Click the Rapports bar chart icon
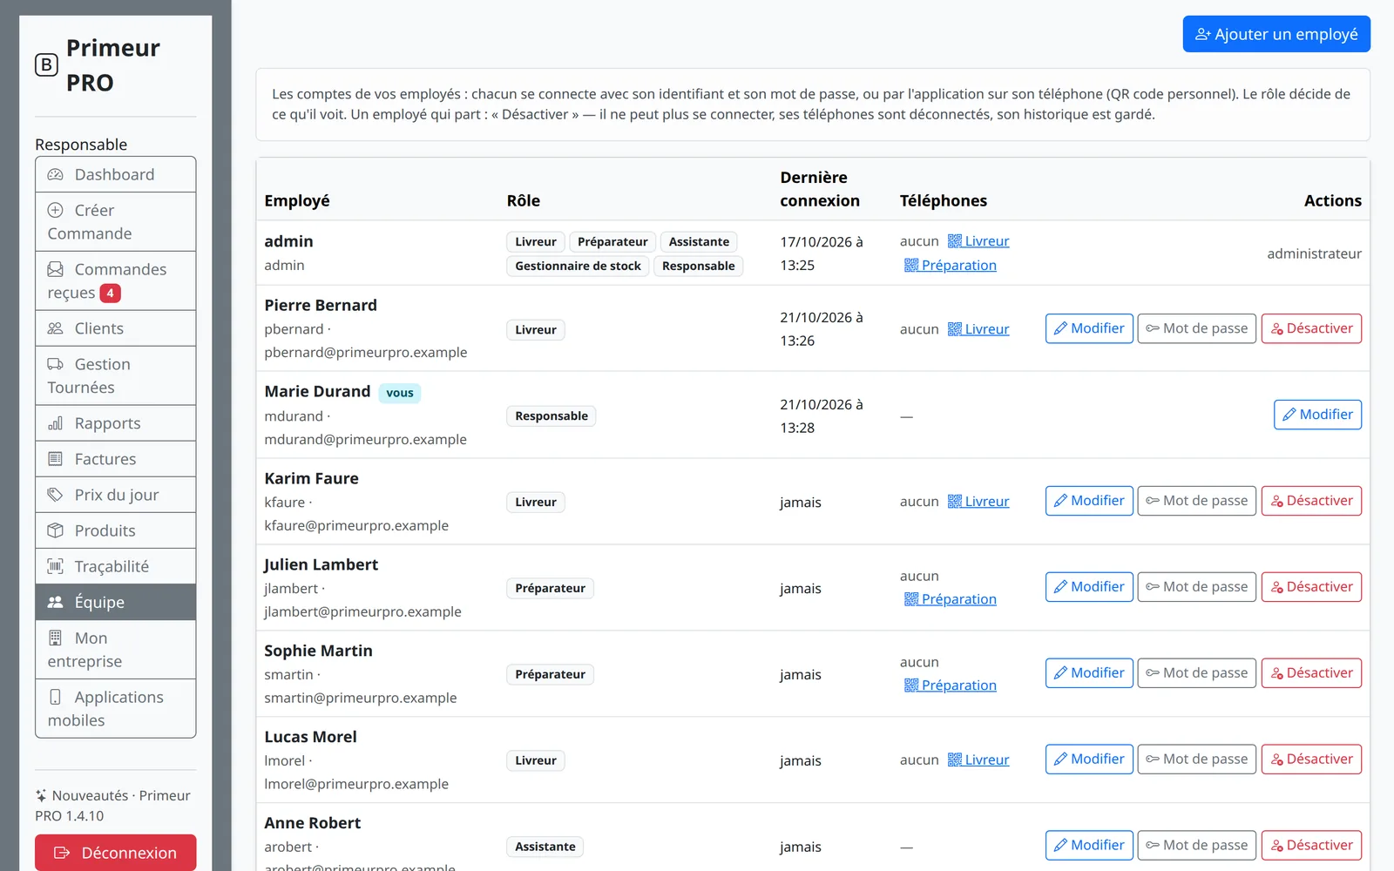This screenshot has width=1394, height=871. click(55, 423)
